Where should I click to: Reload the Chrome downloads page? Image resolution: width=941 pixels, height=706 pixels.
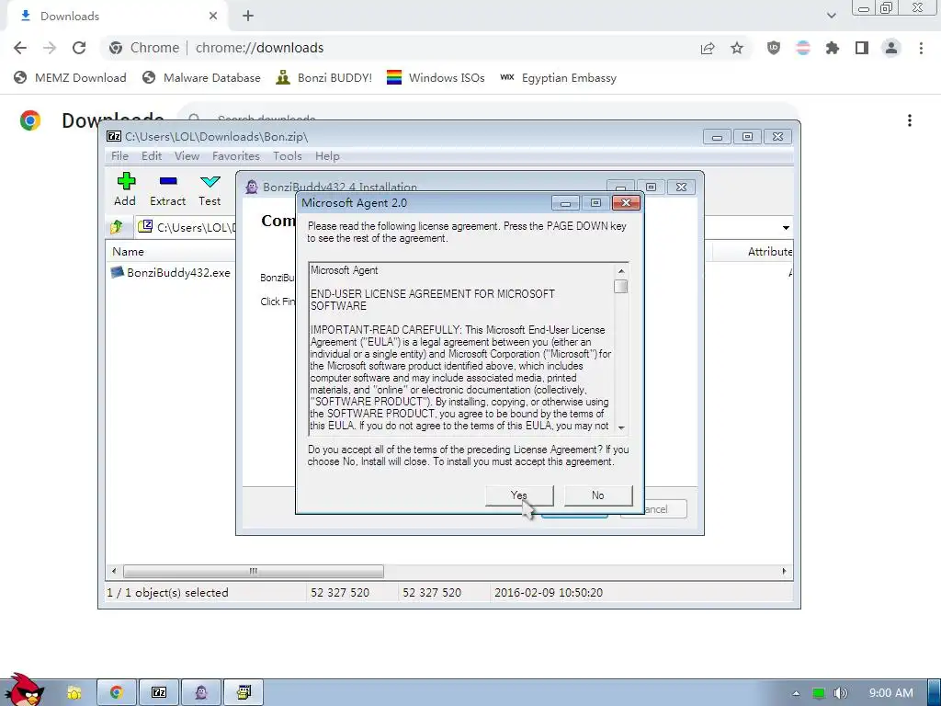pyautogui.click(x=79, y=48)
